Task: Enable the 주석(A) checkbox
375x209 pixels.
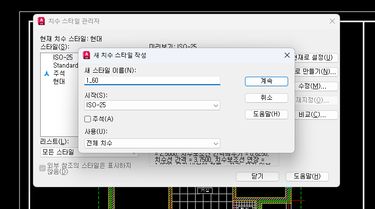Action: [x=87, y=119]
